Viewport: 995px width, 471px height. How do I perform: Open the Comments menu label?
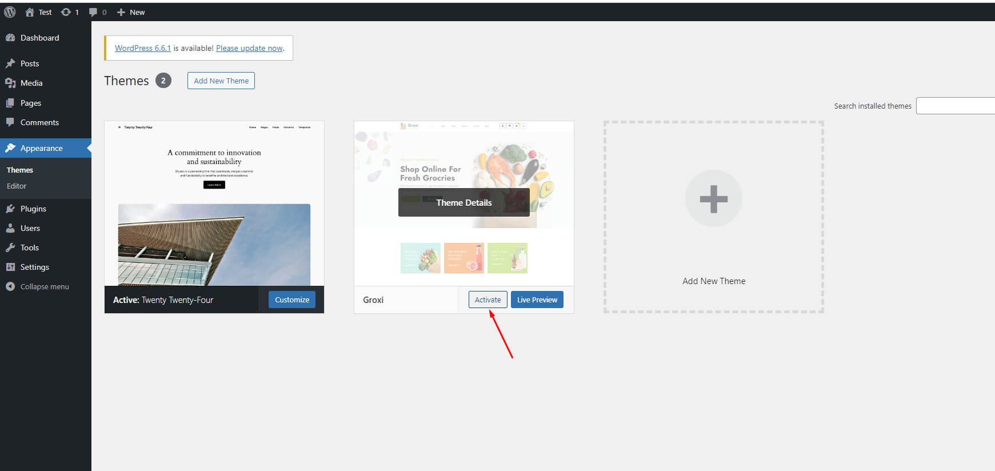point(39,122)
